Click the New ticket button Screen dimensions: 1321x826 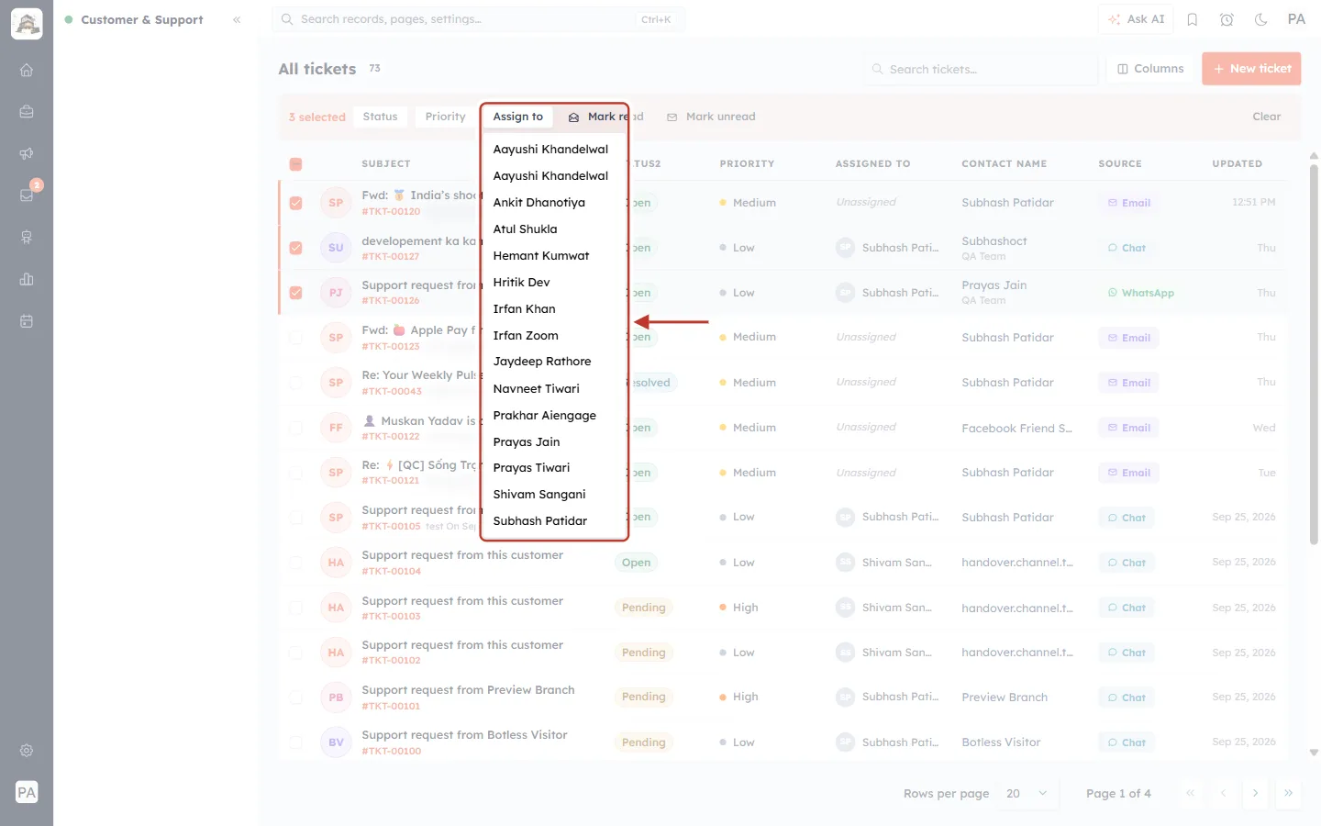(1251, 69)
